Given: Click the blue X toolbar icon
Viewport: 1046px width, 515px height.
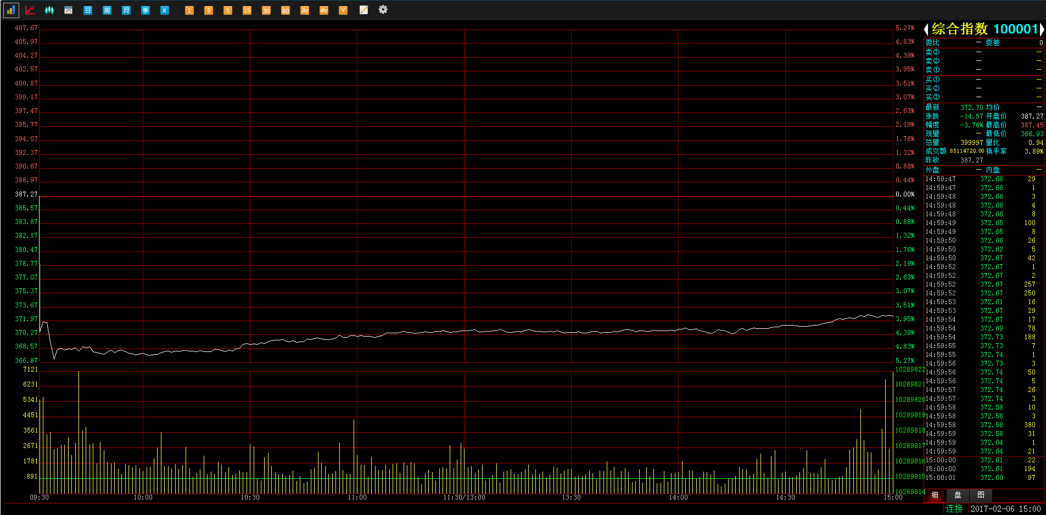Looking at the screenshot, I should tap(165, 10).
